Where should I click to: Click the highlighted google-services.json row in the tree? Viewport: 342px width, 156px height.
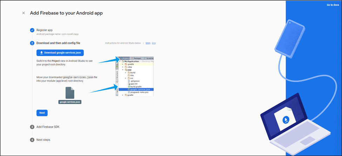[136, 89]
